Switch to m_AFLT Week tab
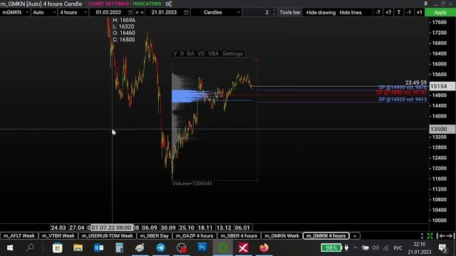 coord(19,236)
